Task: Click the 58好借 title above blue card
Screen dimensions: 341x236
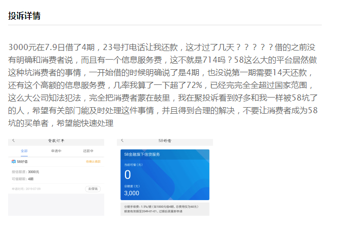Action: tap(165, 141)
